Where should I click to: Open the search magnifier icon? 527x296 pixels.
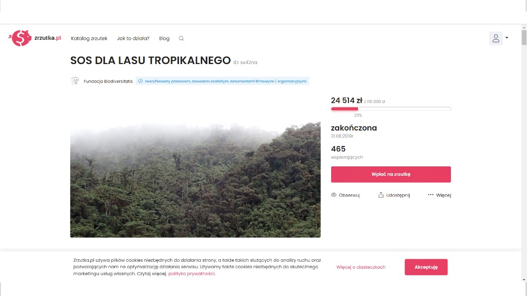pyautogui.click(x=181, y=38)
